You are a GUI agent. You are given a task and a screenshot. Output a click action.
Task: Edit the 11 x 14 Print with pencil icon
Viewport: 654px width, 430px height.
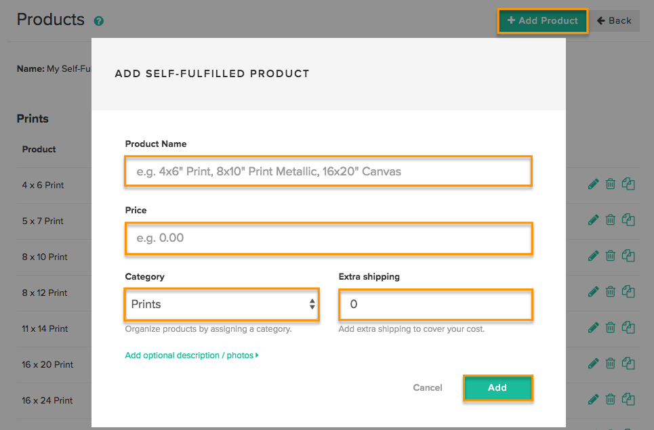(x=593, y=328)
